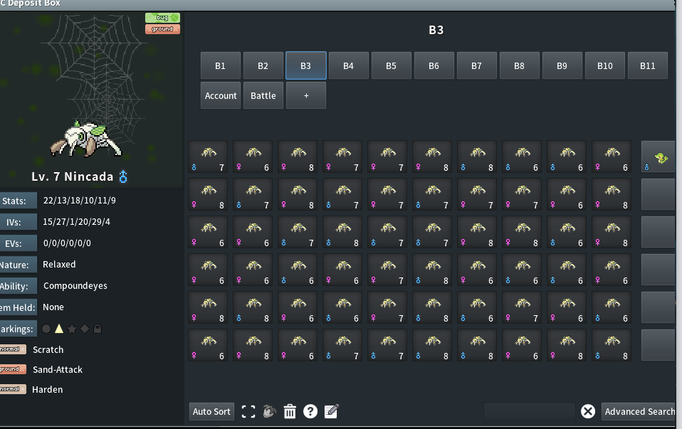Select the last Nincada slot in bottom row
682x429 pixels.
tap(612, 345)
